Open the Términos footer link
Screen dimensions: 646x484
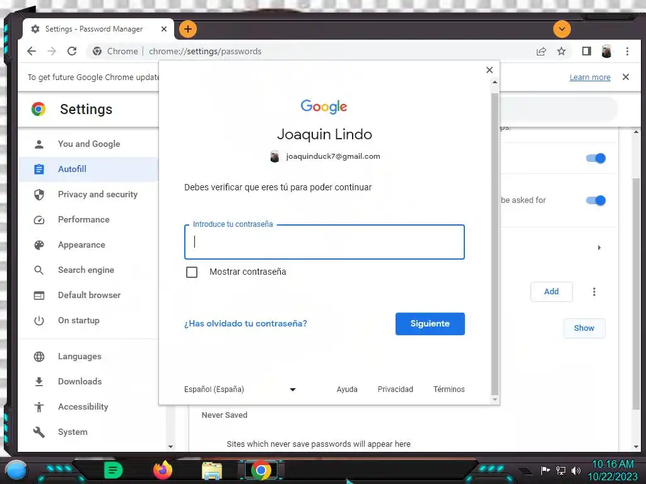pos(449,389)
